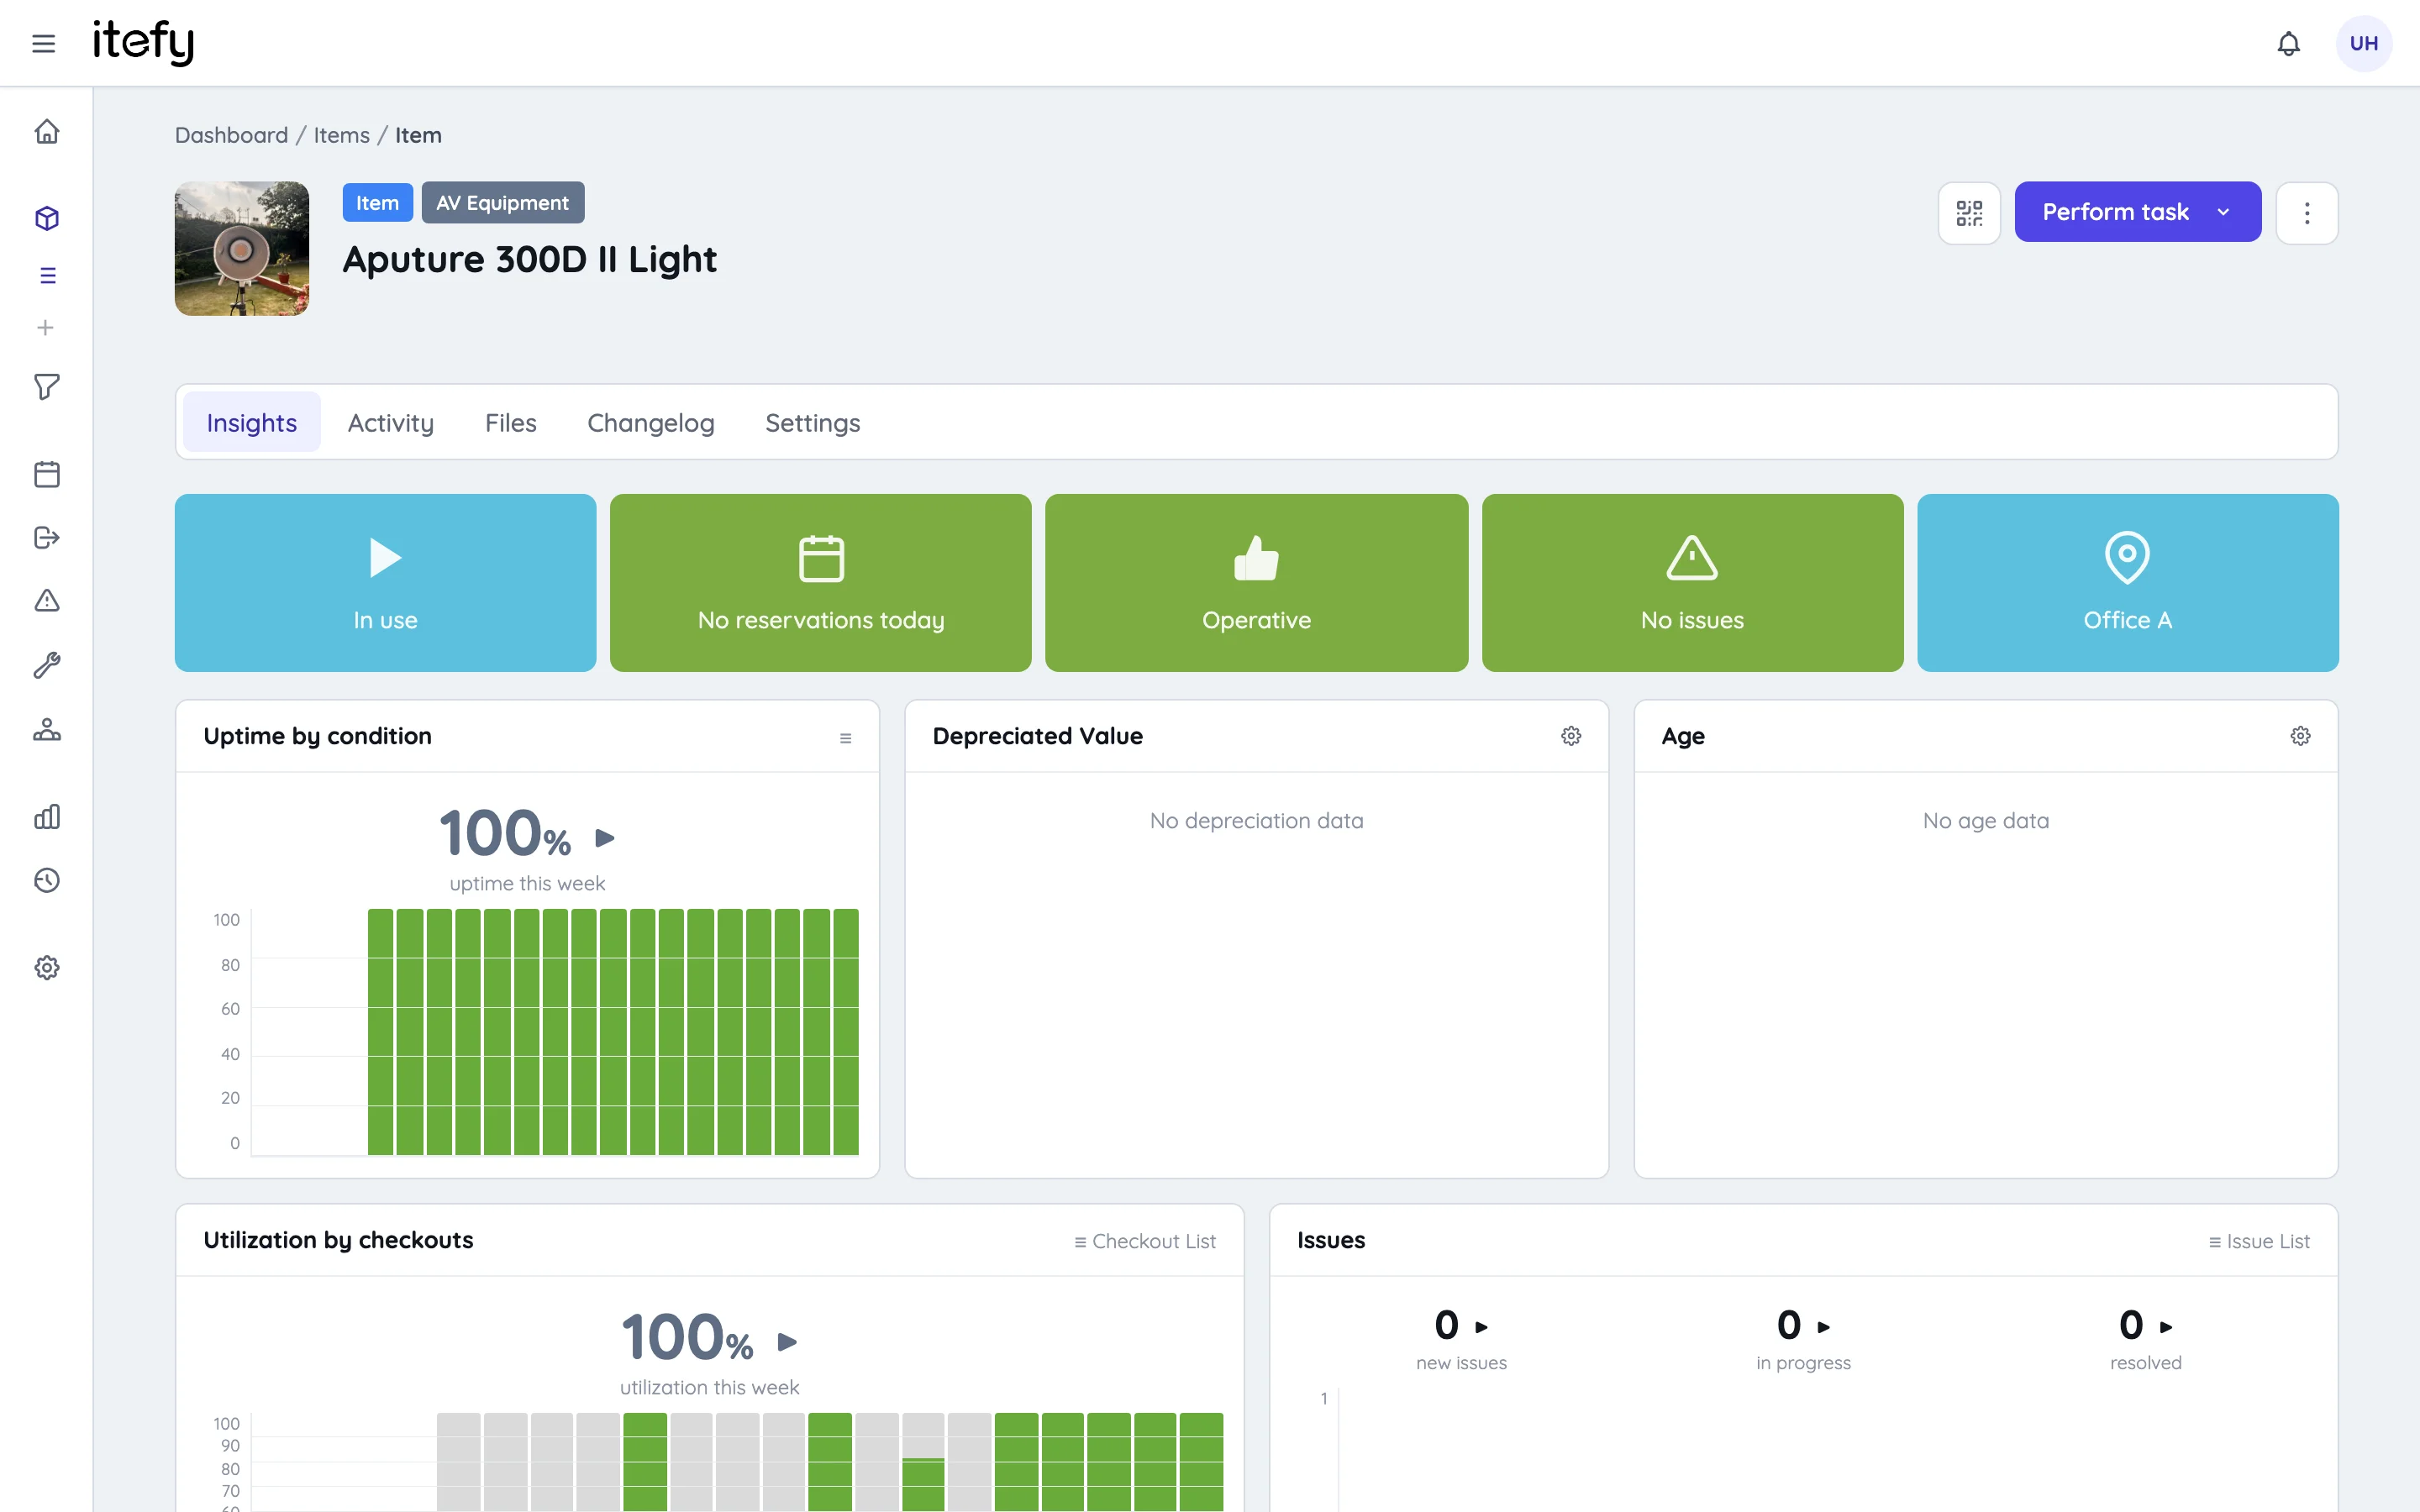Go to Dashboard breadcrumb
This screenshot has width=2420, height=1512.
[231, 135]
